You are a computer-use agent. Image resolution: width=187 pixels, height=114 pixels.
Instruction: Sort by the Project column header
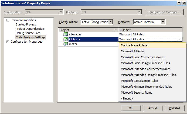pos(88,30)
